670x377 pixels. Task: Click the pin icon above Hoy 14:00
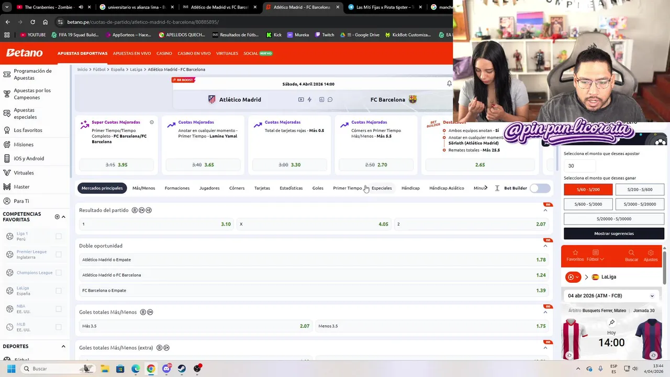611,323
